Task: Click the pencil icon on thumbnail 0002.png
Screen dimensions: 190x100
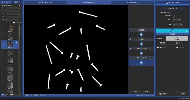Action: pos(17,42)
